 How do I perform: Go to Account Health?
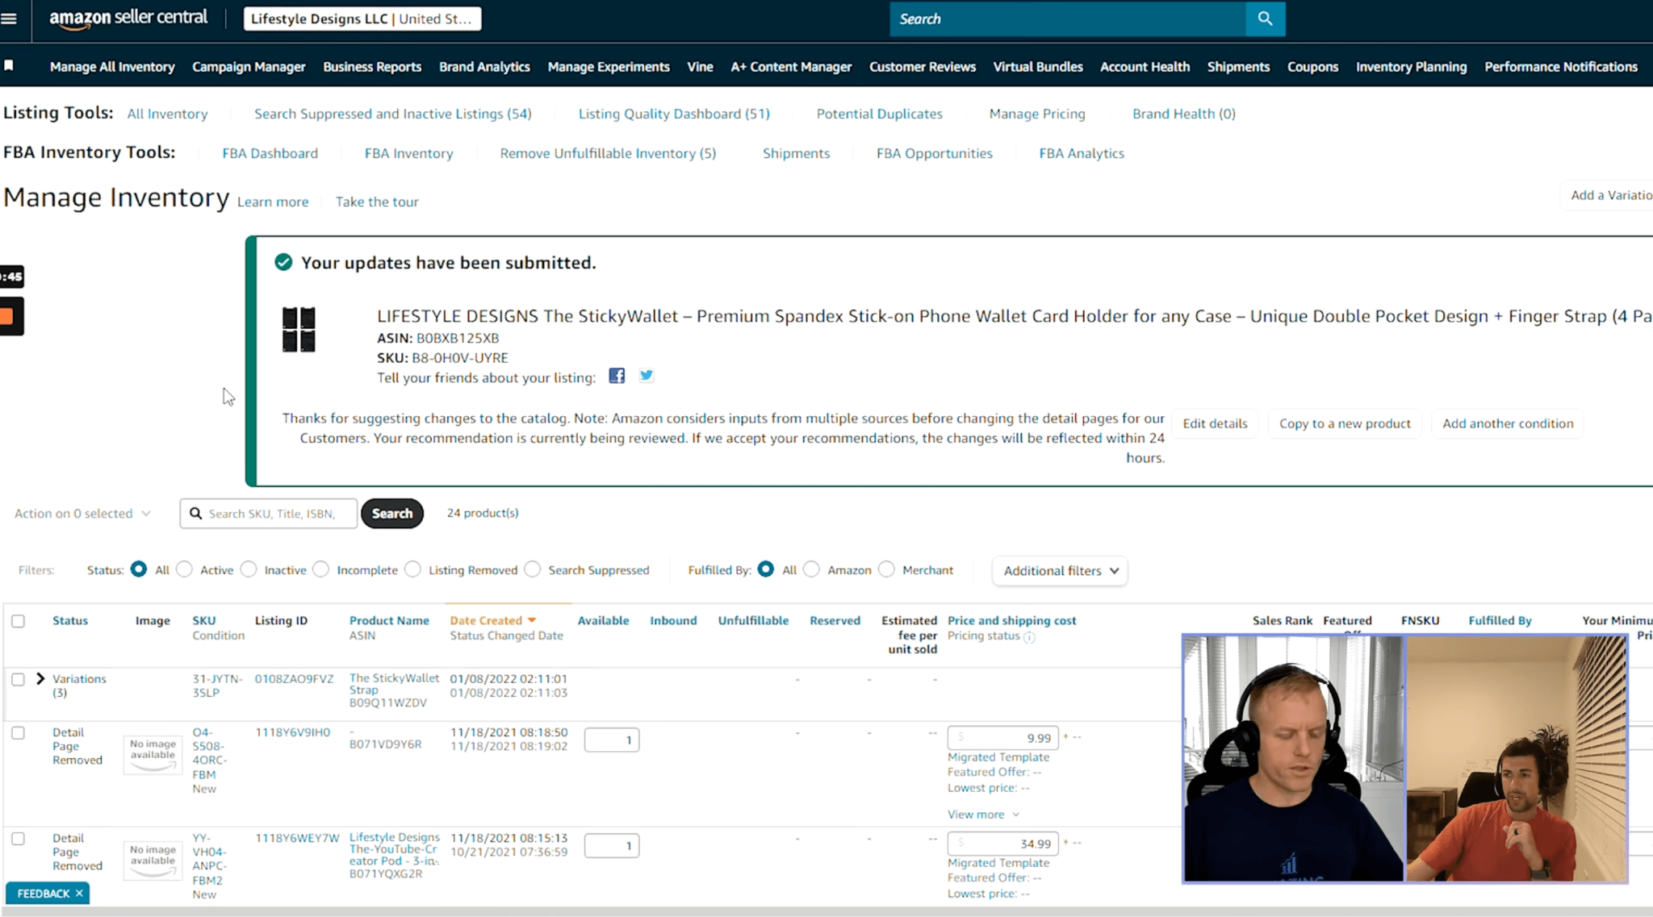1145,66
